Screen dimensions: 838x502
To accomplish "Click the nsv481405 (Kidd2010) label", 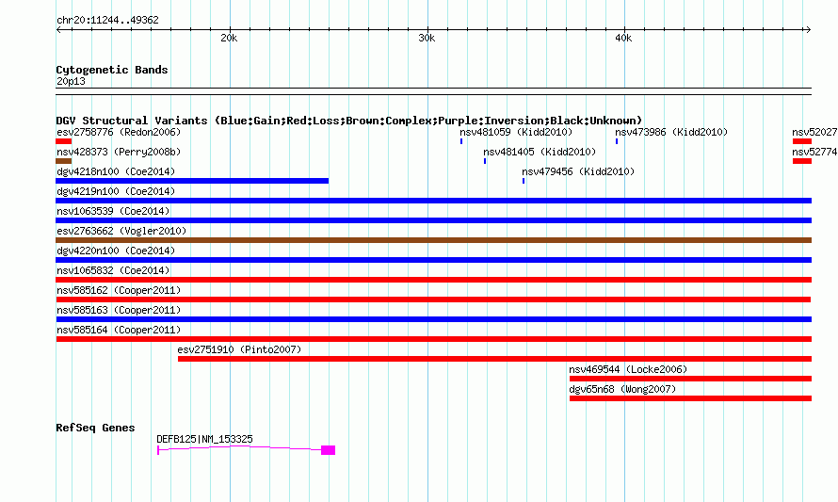I will pos(540,152).
